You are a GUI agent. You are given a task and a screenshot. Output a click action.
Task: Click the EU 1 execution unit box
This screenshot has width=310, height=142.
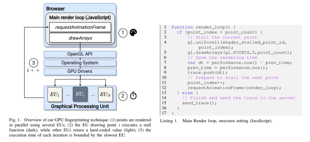pos(55,94)
